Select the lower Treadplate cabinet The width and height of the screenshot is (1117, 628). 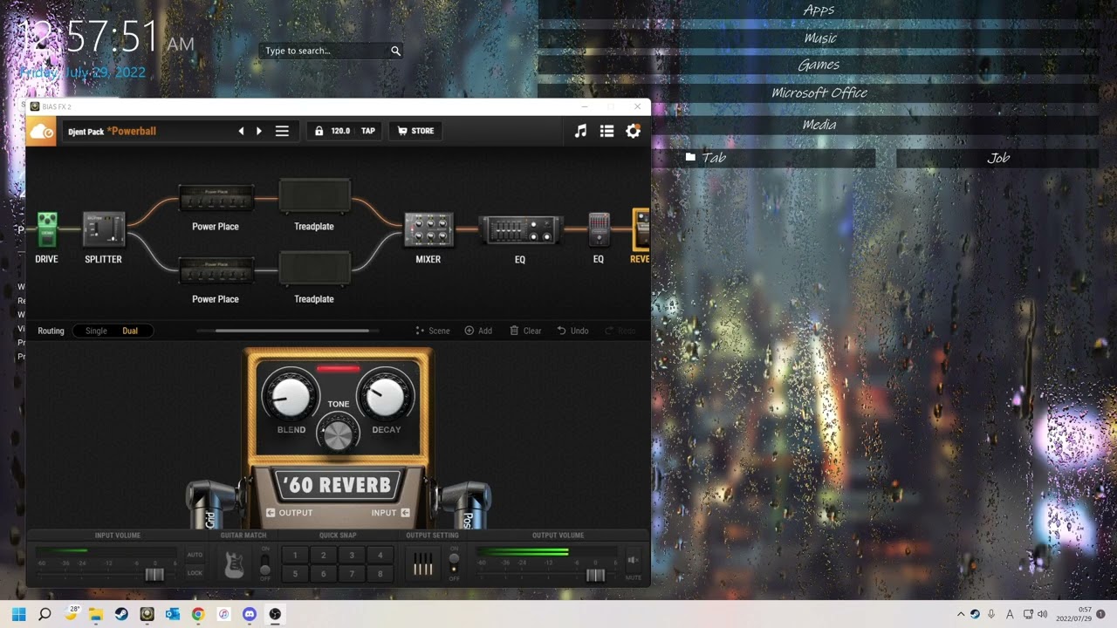(314, 269)
